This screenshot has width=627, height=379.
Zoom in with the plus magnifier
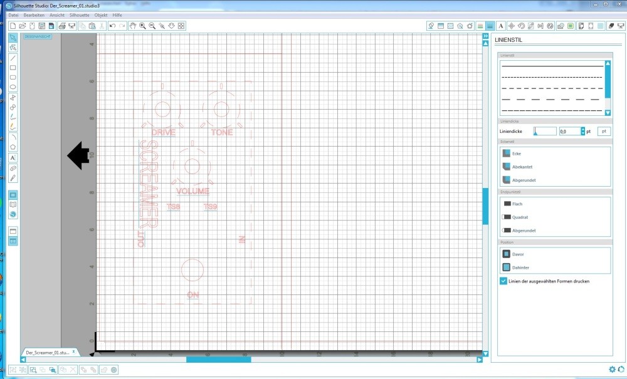coord(142,26)
